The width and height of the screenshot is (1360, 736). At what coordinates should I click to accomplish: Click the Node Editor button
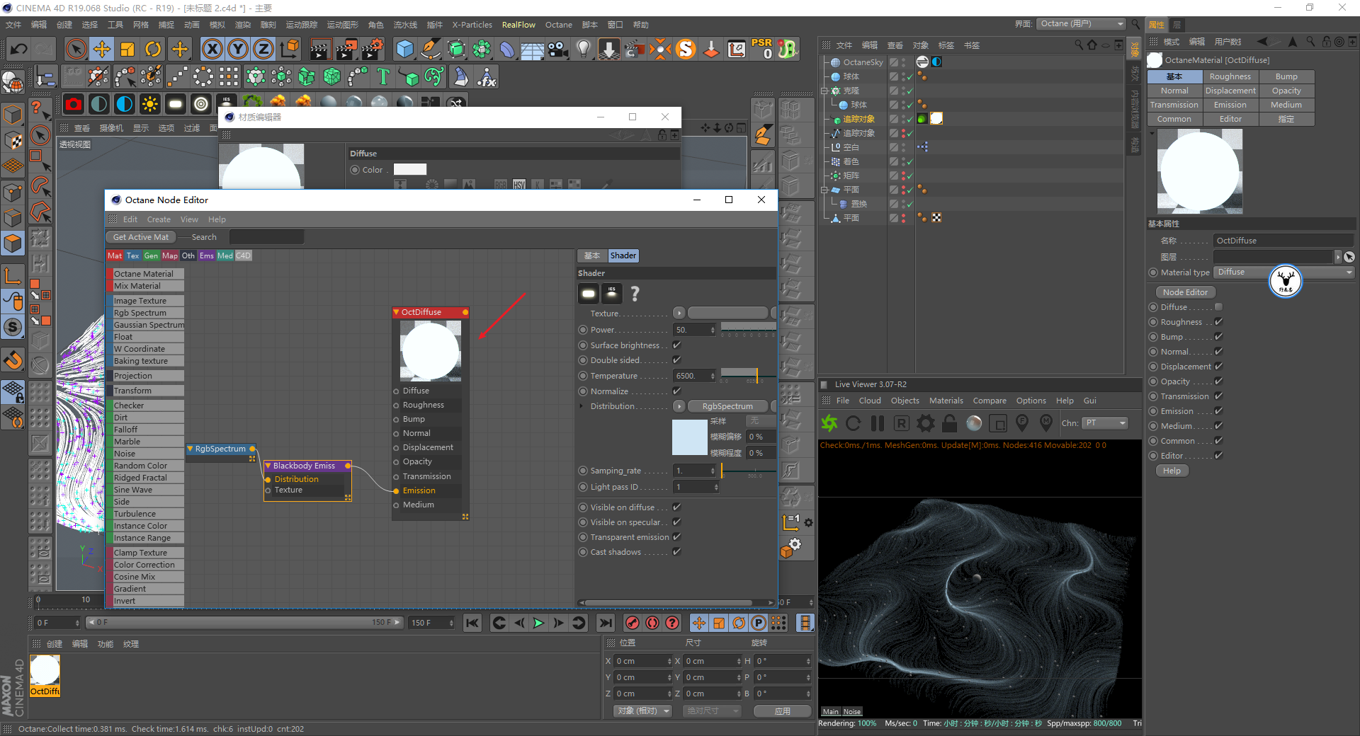(1185, 292)
